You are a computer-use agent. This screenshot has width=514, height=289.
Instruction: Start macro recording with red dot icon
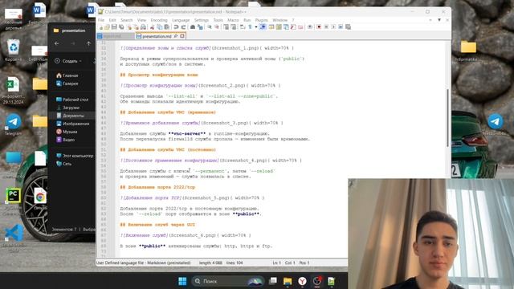[x=319, y=26]
